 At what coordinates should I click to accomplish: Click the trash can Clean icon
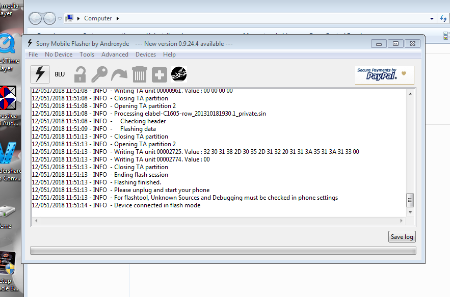tap(140, 74)
